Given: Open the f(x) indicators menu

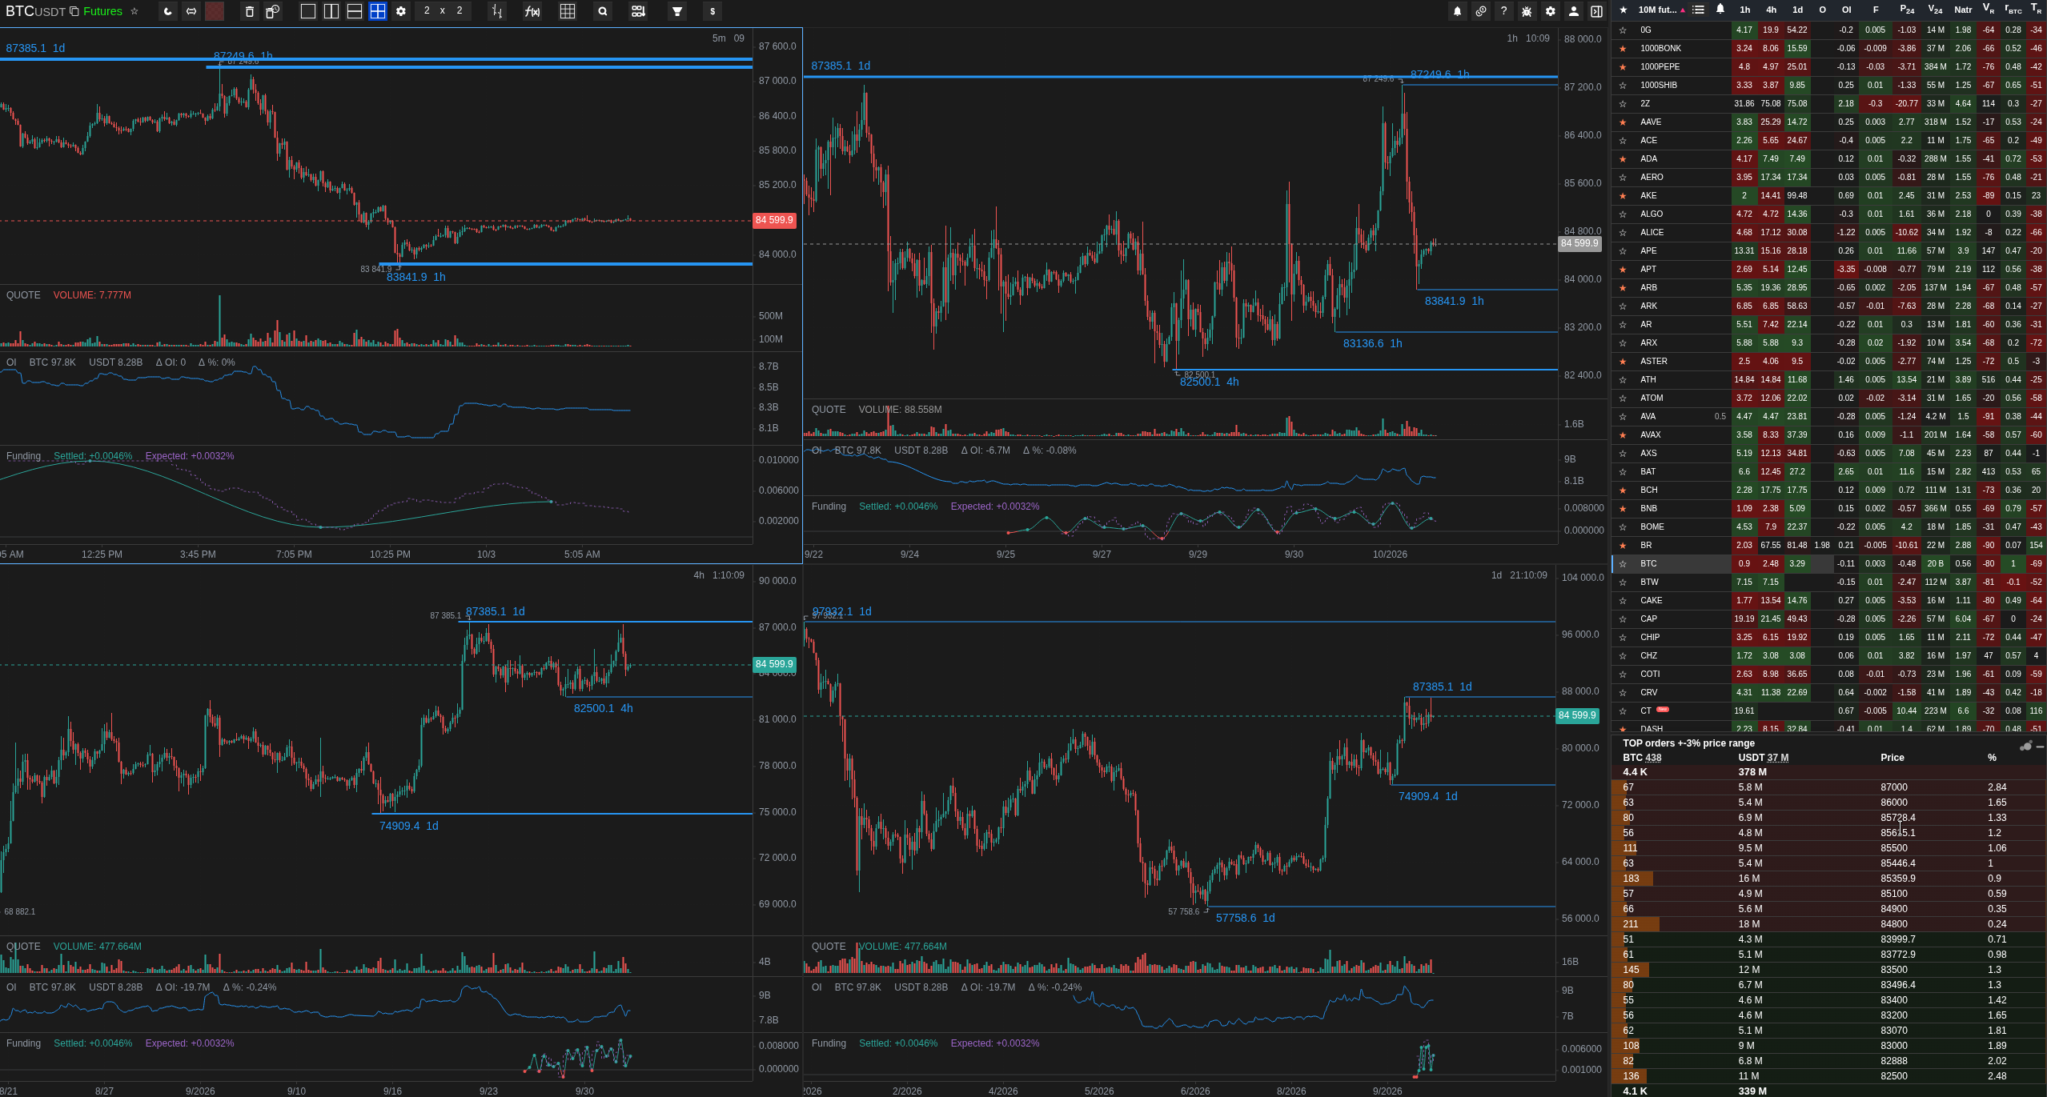Looking at the screenshot, I should click(532, 11).
